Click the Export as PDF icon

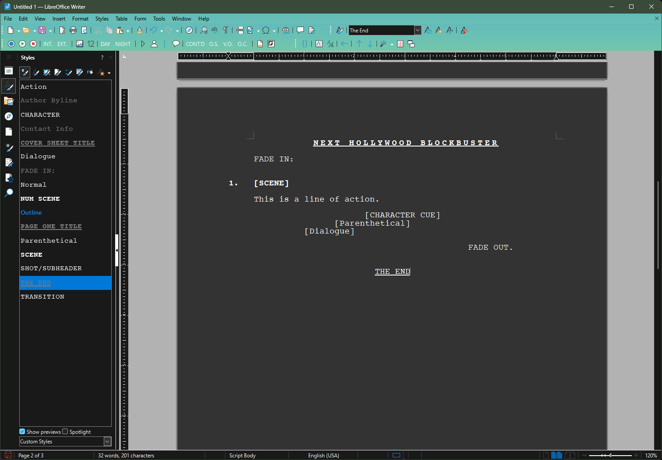point(62,30)
